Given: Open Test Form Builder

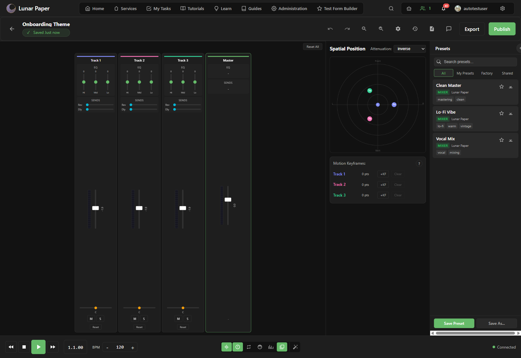Looking at the screenshot, I should click(x=337, y=8).
